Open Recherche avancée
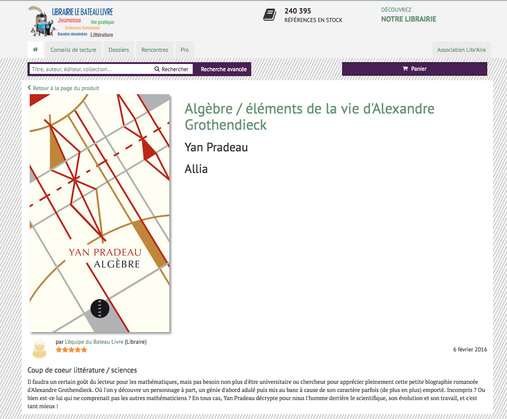Image resolution: width=507 pixels, height=419 pixels. [x=224, y=69]
